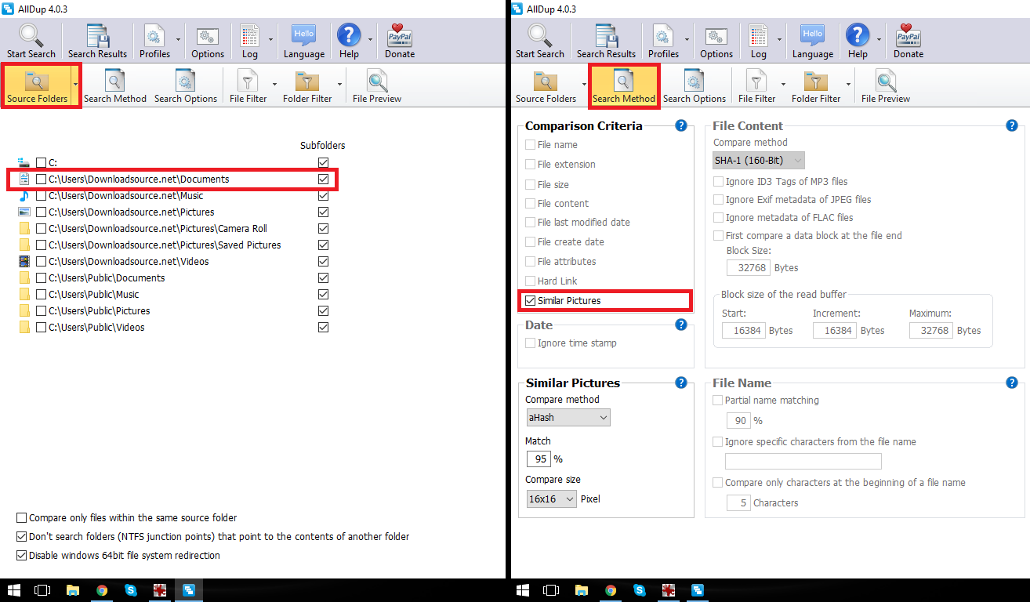Open Search Options tab in left window
Image resolution: width=1030 pixels, height=602 pixels.
pos(186,86)
